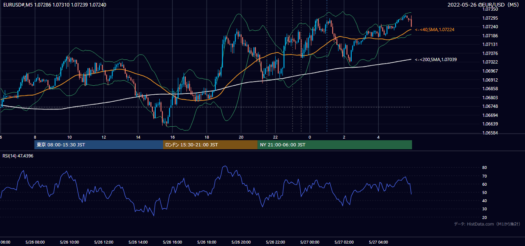Click the 5/27 04:00 time axis label

tap(378, 242)
